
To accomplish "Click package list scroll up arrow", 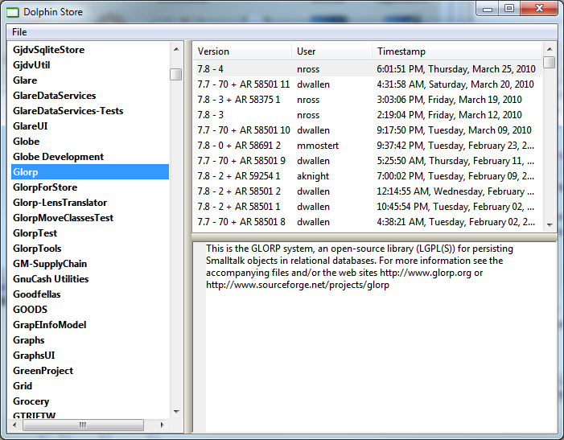I will tap(176, 49).
